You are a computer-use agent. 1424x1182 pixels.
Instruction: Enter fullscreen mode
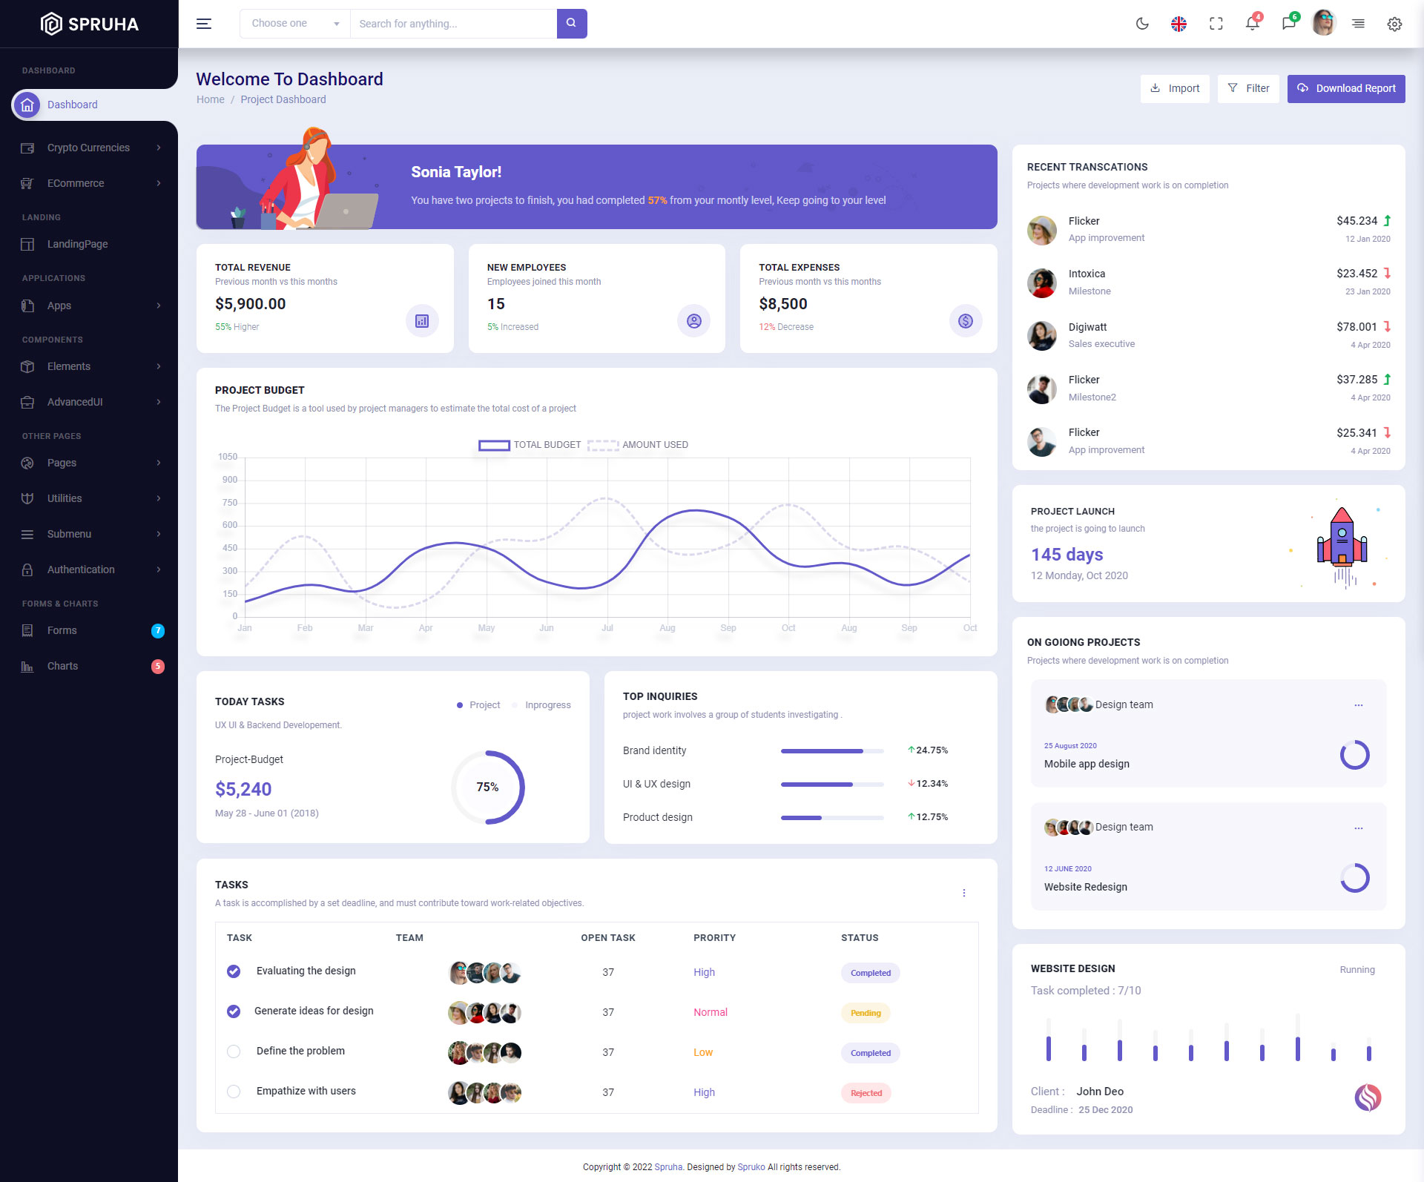click(x=1216, y=24)
